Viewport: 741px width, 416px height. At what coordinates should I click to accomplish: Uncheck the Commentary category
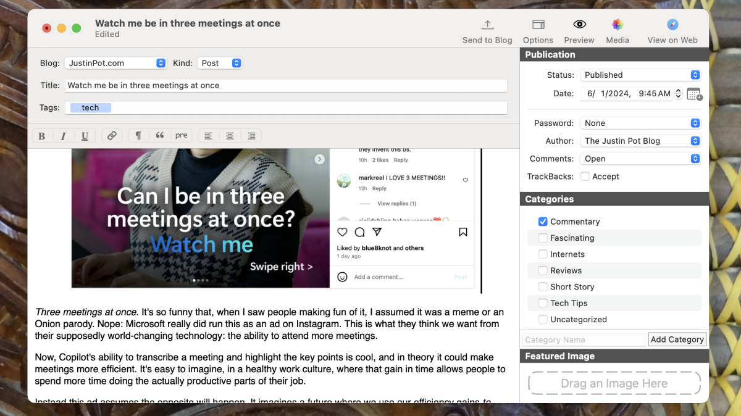(x=543, y=222)
